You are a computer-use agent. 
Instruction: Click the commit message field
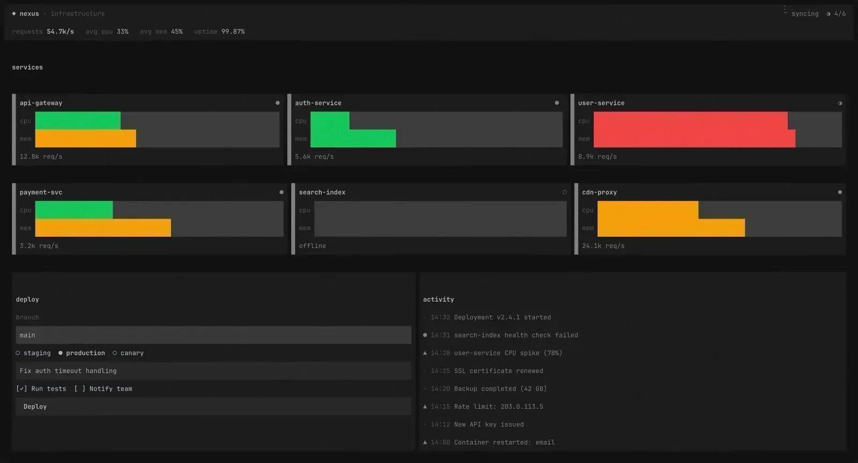[x=213, y=371]
